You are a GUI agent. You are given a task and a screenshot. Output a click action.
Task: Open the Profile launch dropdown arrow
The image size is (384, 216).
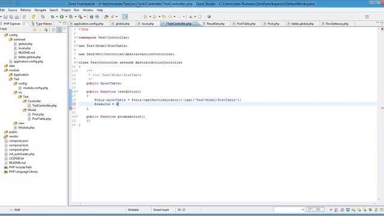(76, 17)
